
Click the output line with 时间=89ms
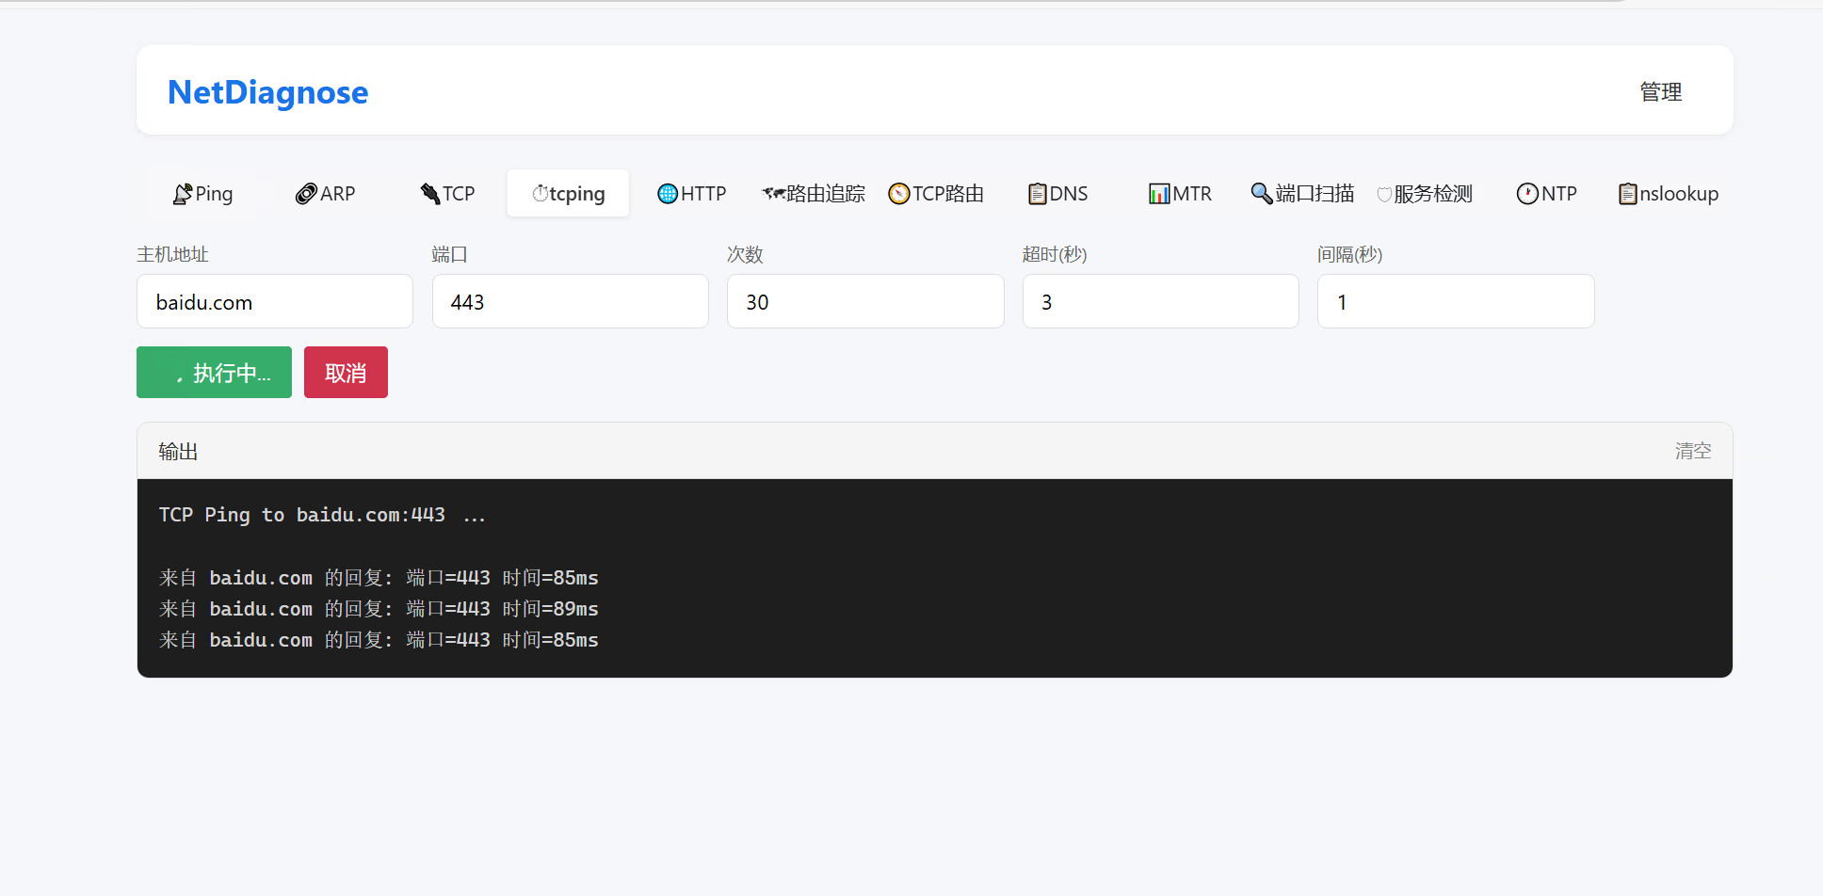pyautogui.click(x=379, y=609)
